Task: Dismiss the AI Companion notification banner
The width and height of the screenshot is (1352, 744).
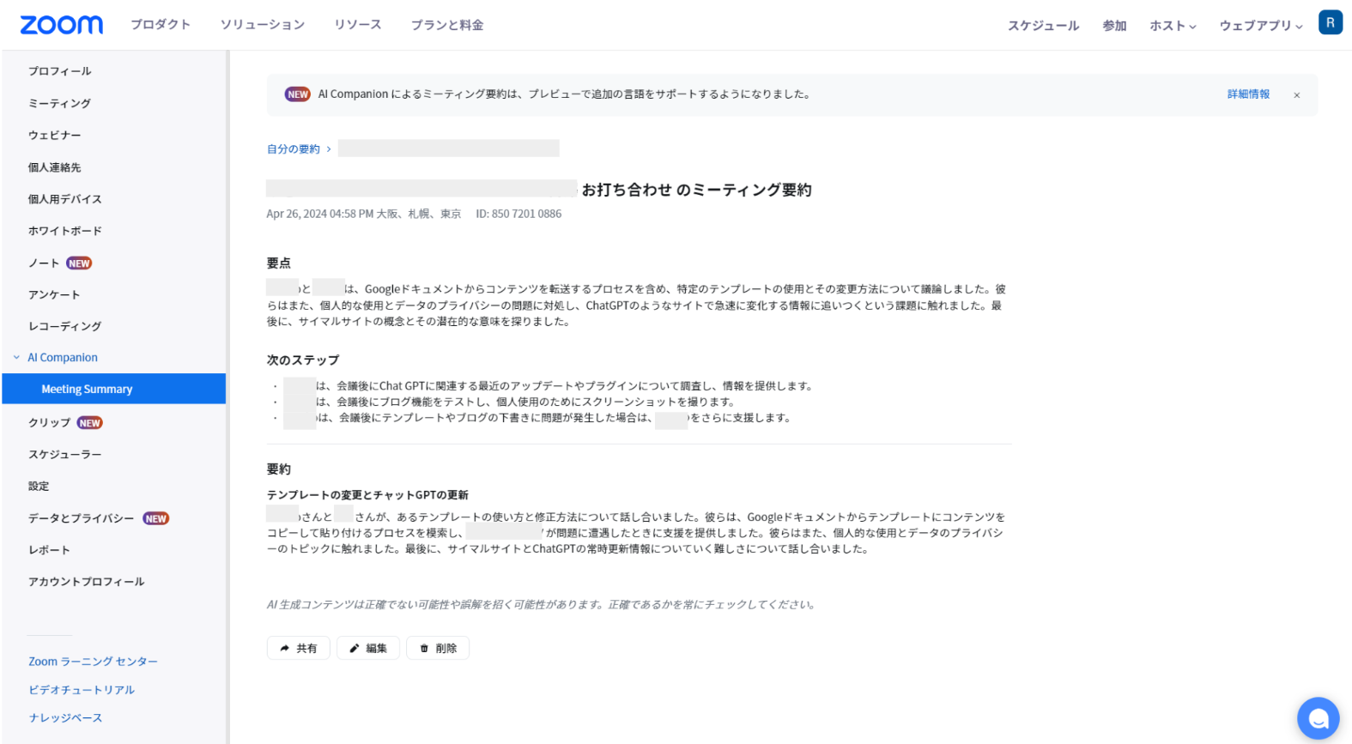Action: (x=1296, y=95)
